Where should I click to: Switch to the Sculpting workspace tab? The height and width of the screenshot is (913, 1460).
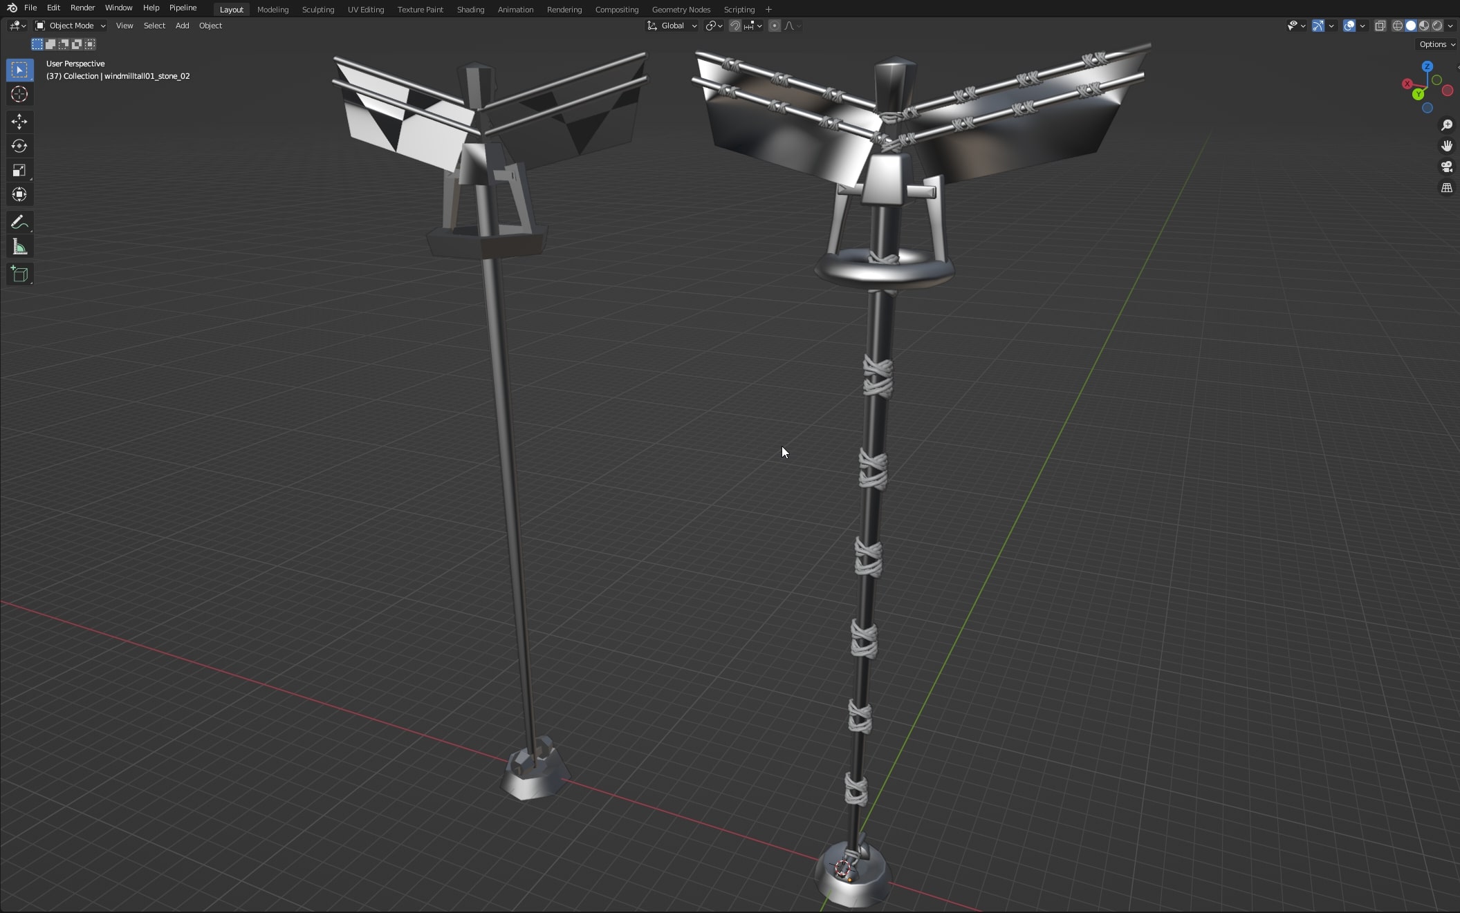click(317, 10)
